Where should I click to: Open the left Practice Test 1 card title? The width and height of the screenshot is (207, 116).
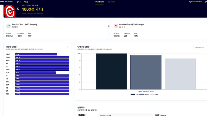[24, 24]
